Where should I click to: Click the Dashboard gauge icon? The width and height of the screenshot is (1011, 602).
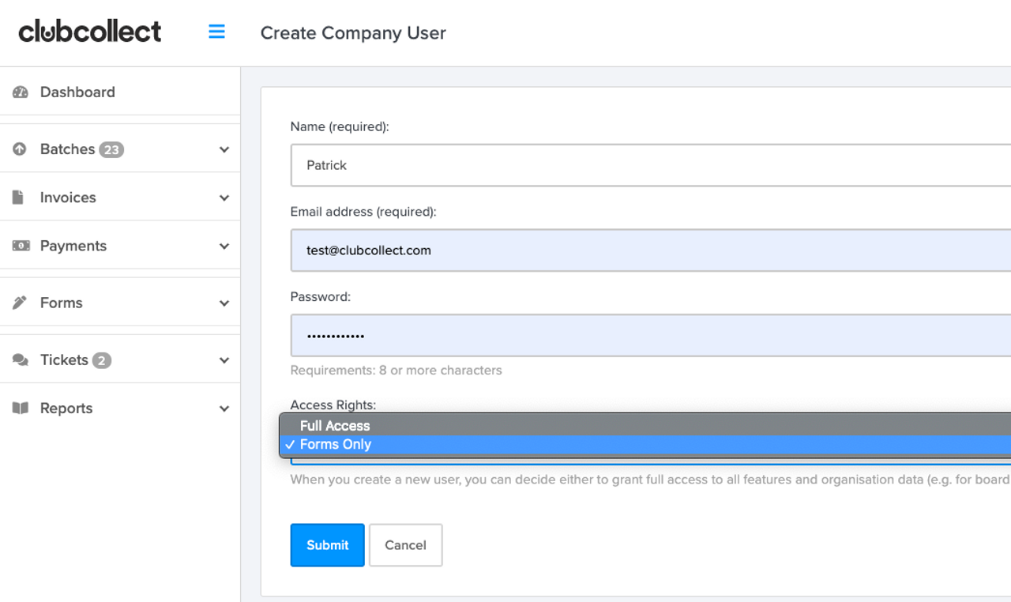(x=21, y=92)
